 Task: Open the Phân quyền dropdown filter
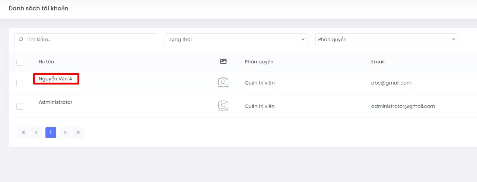(386, 40)
